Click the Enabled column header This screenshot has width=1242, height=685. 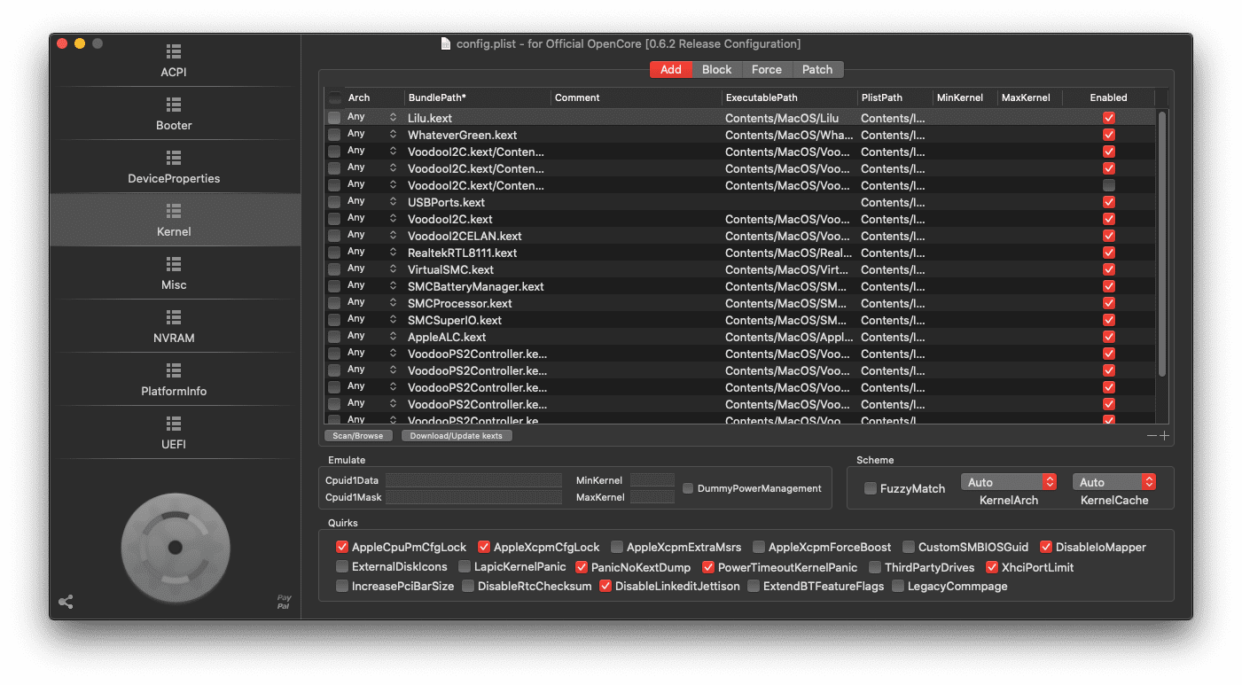coord(1108,97)
